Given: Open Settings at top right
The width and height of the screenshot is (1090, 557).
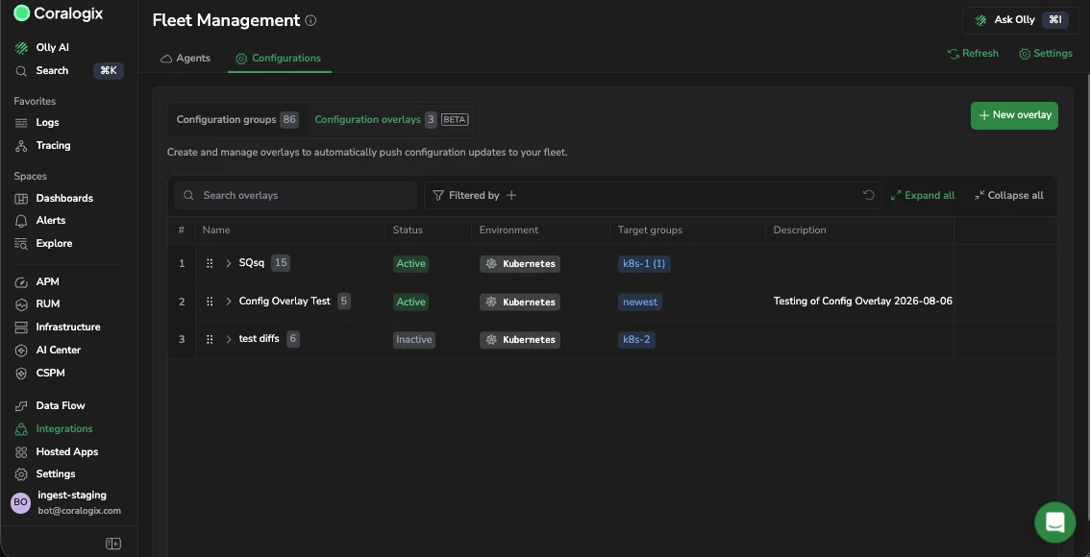Looking at the screenshot, I should (x=1046, y=54).
